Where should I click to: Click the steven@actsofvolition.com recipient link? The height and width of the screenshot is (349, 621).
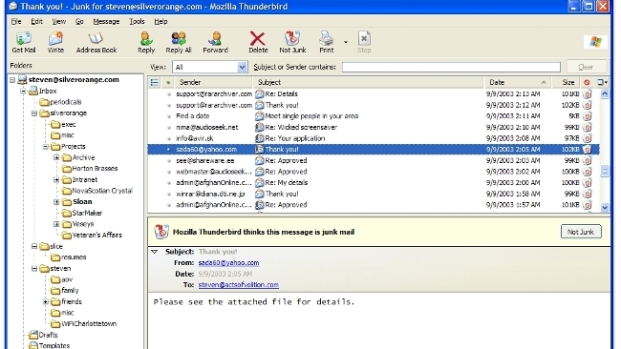pyautogui.click(x=239, y=284)
